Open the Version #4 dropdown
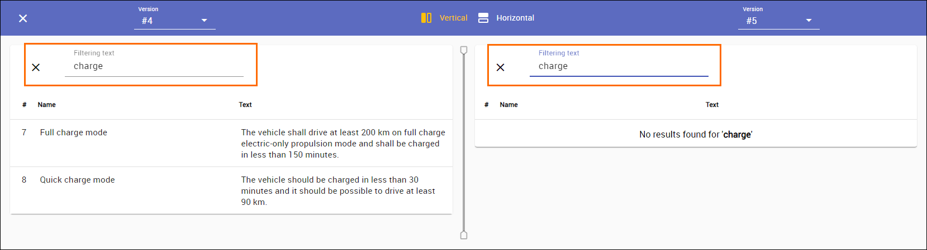Screen dimensions: 927x250 click(168, 21)
